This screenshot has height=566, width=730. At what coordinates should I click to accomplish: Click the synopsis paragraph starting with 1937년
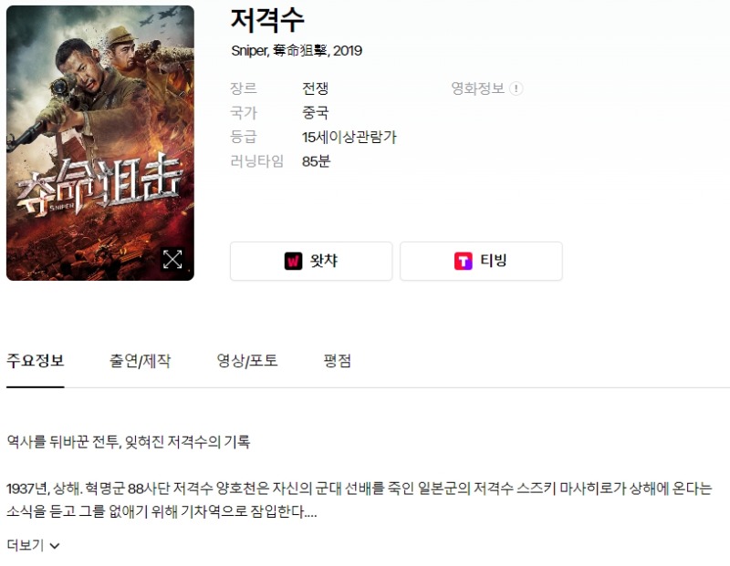pos(360,500)
